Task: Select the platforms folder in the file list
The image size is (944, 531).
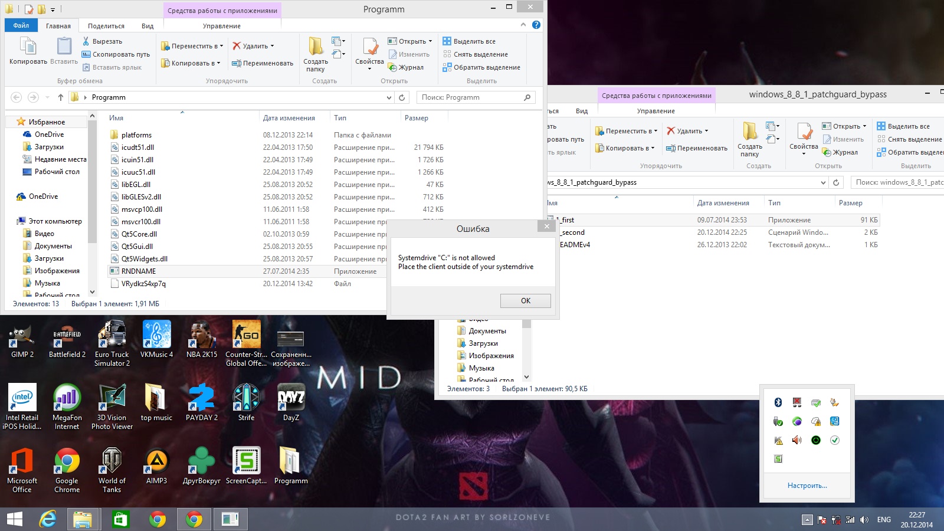Action: point(136,135)
